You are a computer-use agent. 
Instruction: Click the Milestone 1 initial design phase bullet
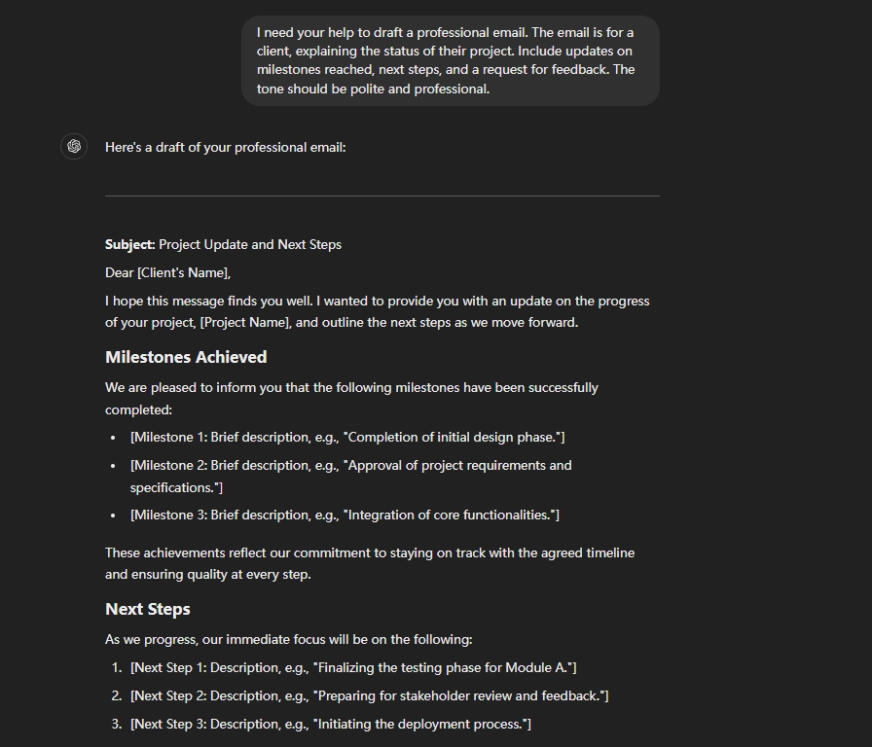[347, 438]
